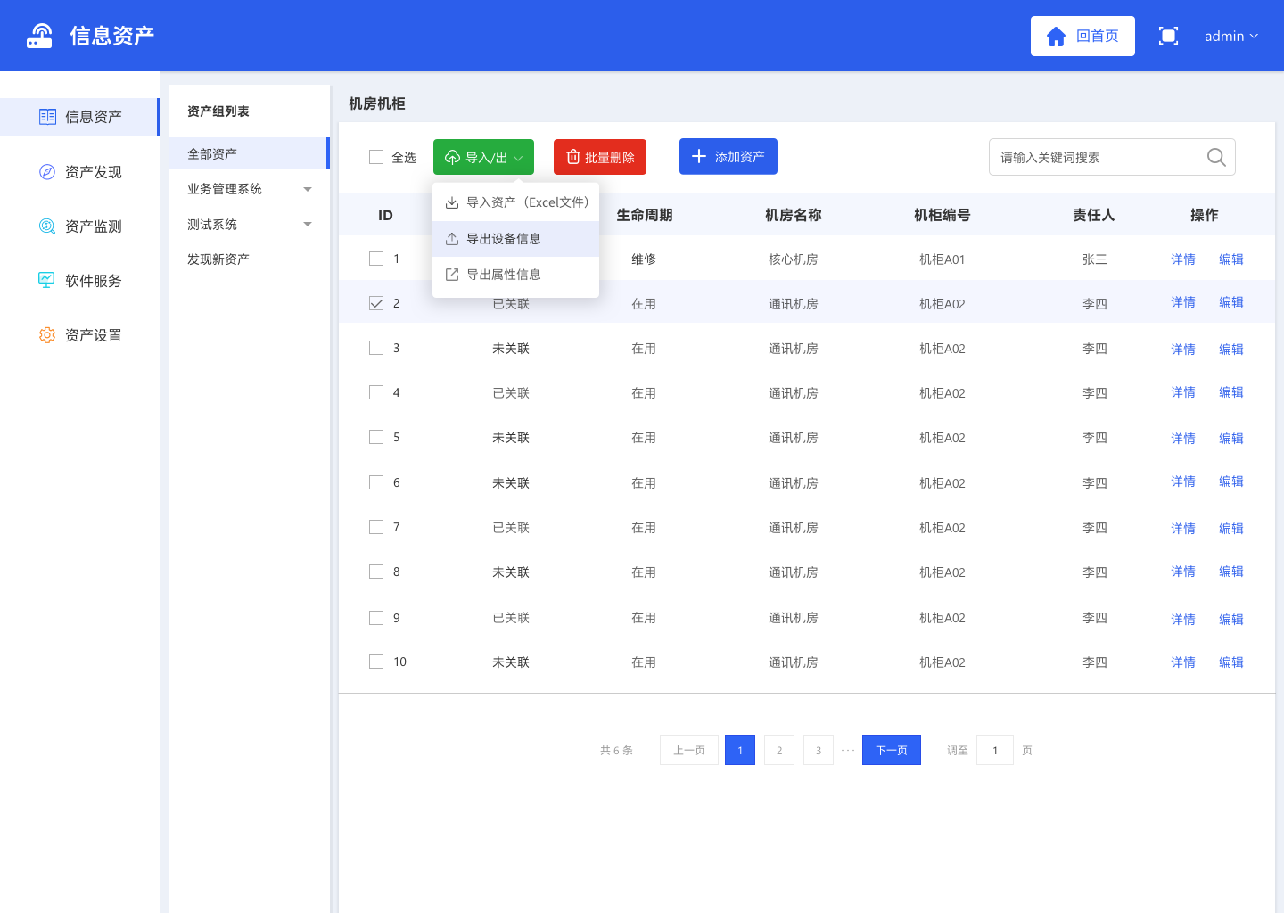This screenshot has width=1284, height=913.
Task: Open 资产发现 in the sidebar
Action: (79, 171)
